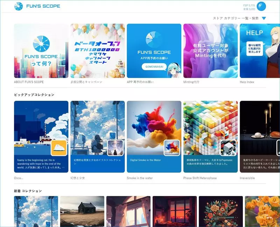
Task: Open the FUN'S SCOPEって何? banner image
Action: [41, 51]
